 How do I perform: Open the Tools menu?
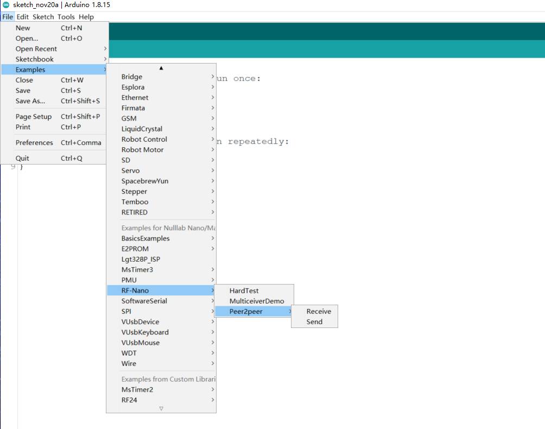[x=66, y=17]
